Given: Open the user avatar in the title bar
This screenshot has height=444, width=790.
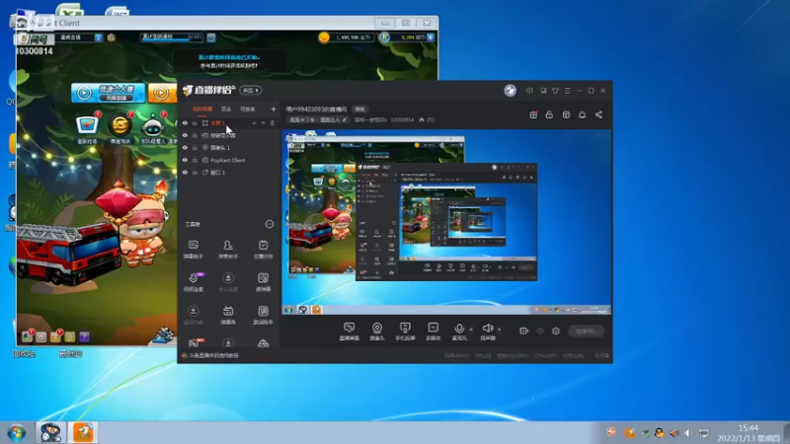Looking at the screenshot, I should pos(510,90).
